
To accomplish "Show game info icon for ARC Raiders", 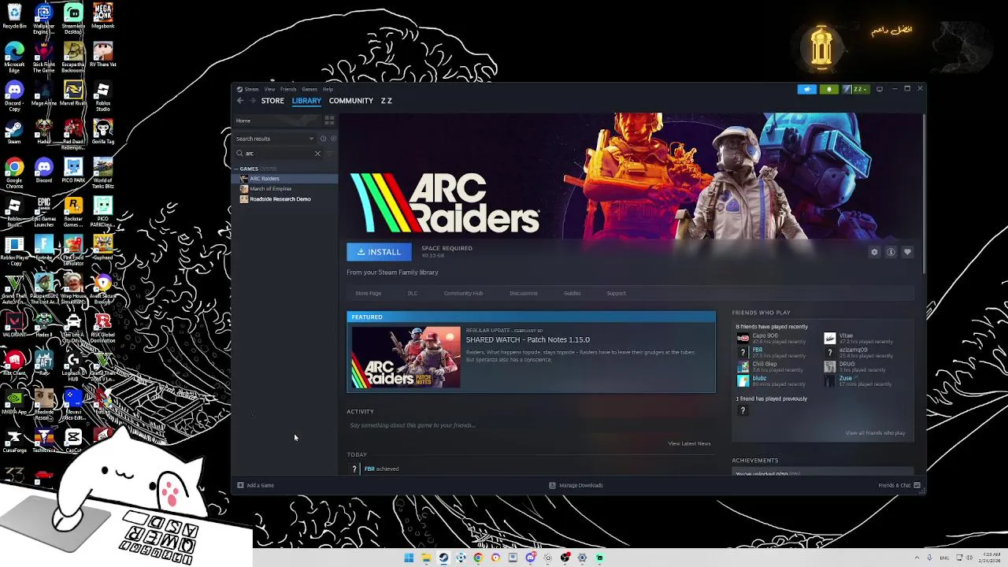I will point(891,252).
